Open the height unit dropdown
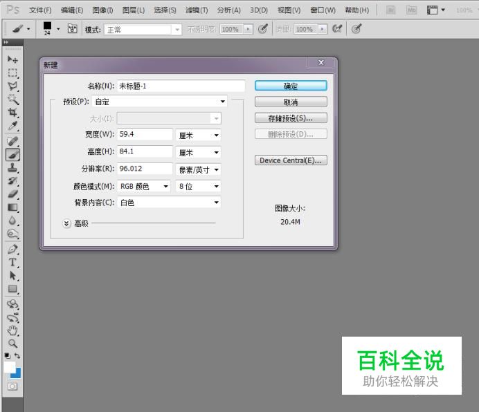 tap(198, 152)
